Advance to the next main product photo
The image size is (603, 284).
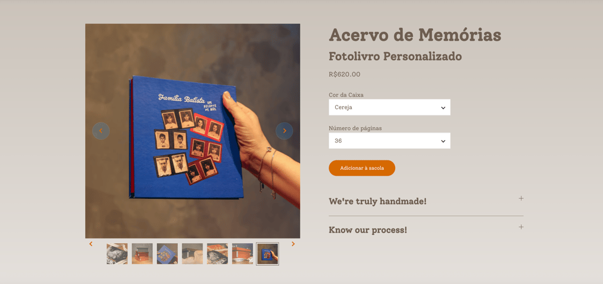click(284, 131)
